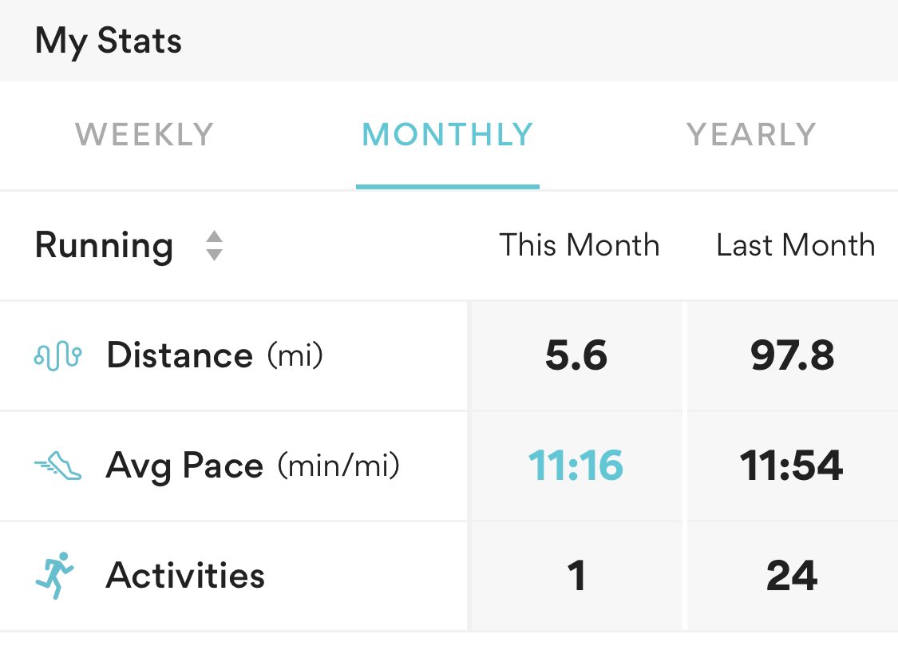Click the Last Month column header
The image size is (898, 666).
pos(796,245)
